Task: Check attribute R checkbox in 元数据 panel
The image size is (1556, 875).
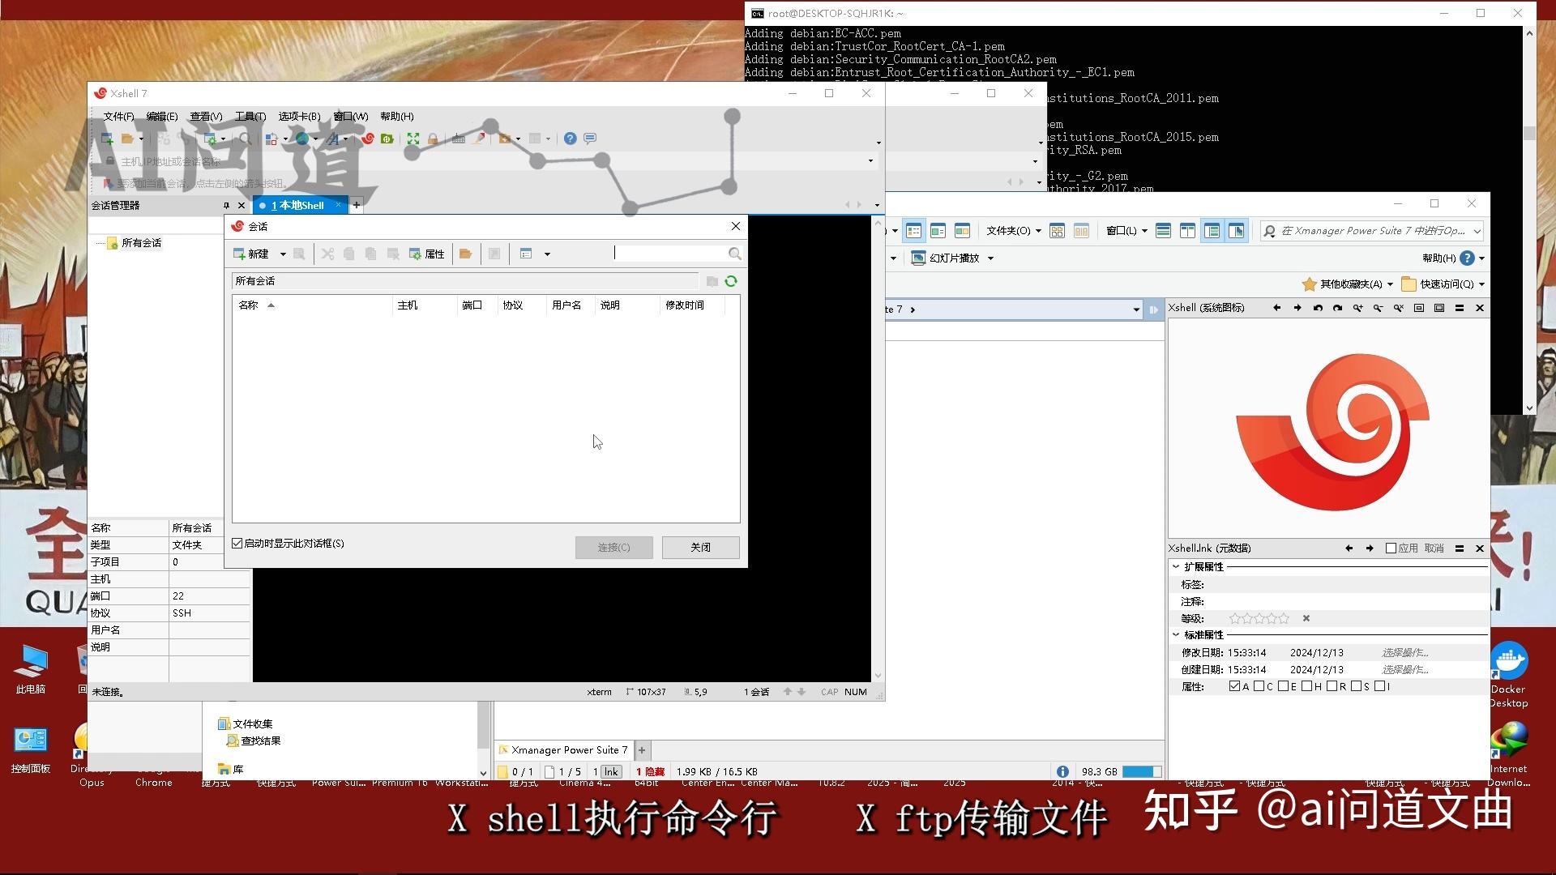Action: tap(1332, 686)
